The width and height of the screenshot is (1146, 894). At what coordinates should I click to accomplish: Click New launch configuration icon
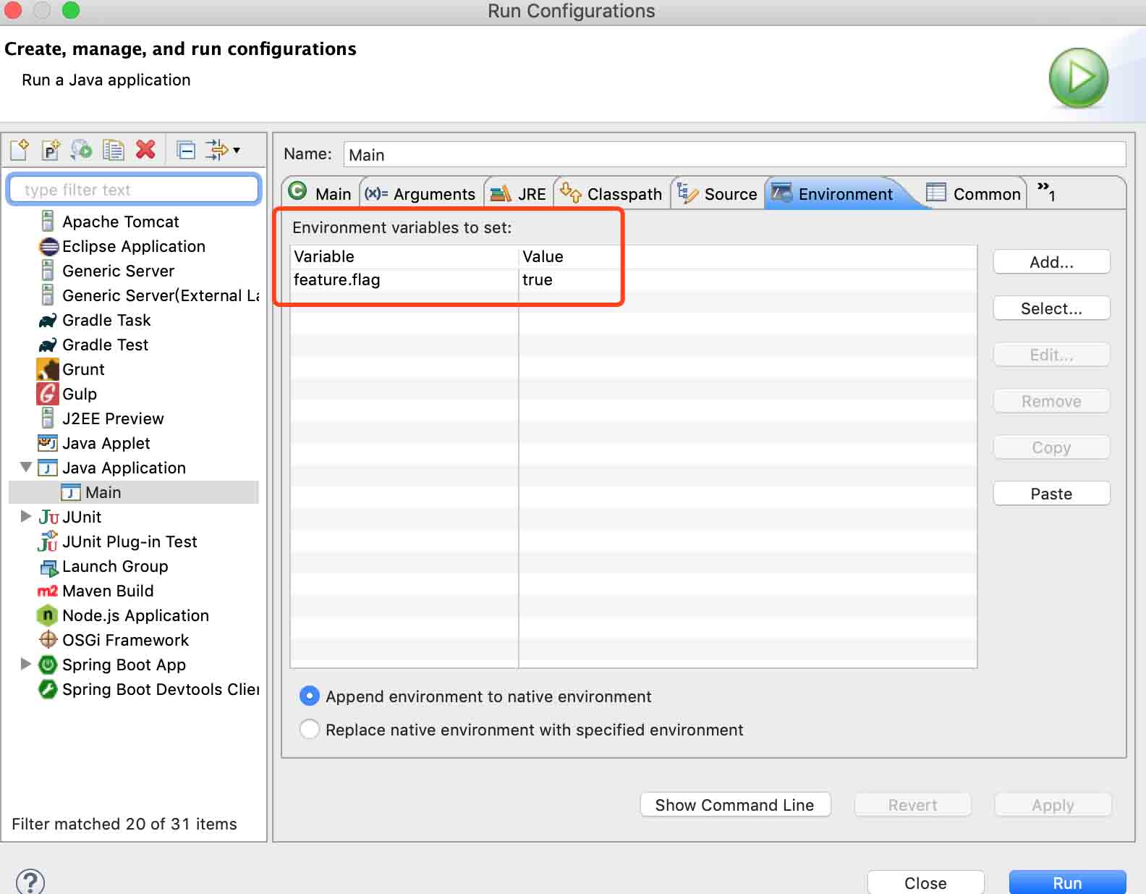(x=20, y=150)
